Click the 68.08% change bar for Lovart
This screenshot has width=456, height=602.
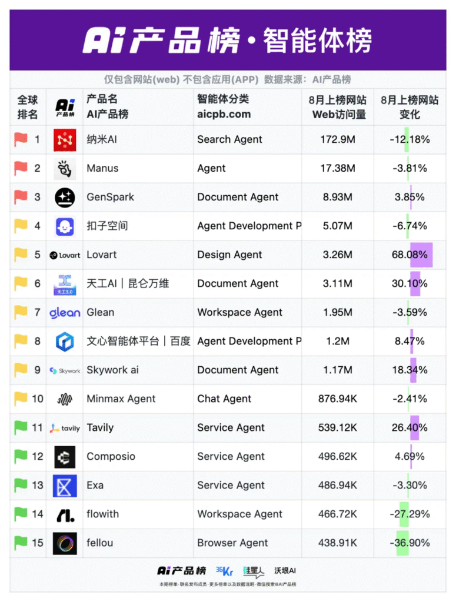pos(421,255)
